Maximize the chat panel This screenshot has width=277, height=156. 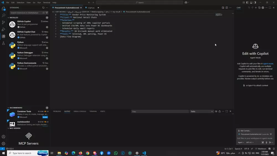click(270, 7)
